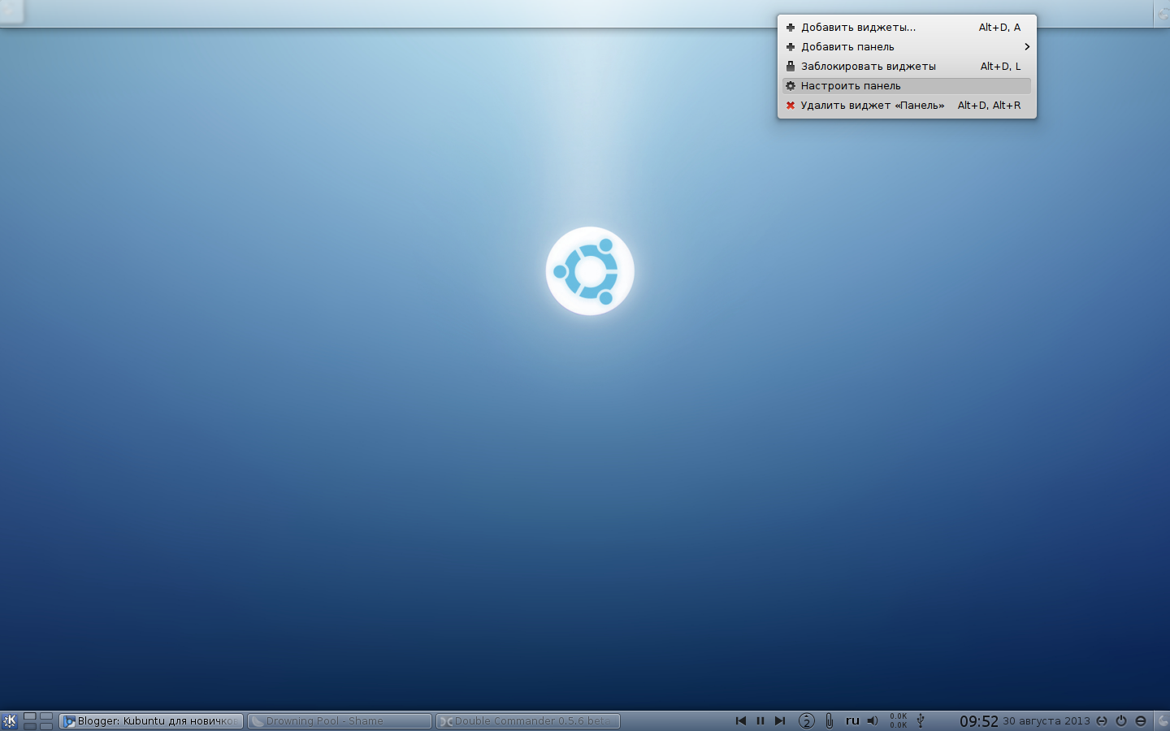
Task: Click Blogger icon in first taskbar entry
Action: point(70,721)
